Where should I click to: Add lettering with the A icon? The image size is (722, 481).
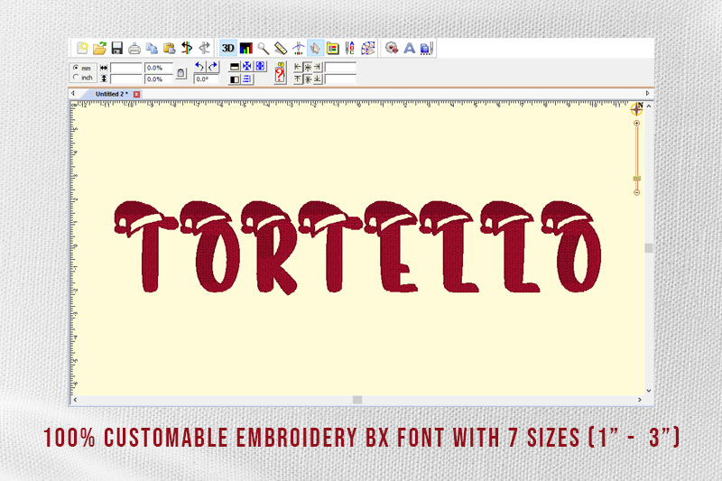pos(410,48)
